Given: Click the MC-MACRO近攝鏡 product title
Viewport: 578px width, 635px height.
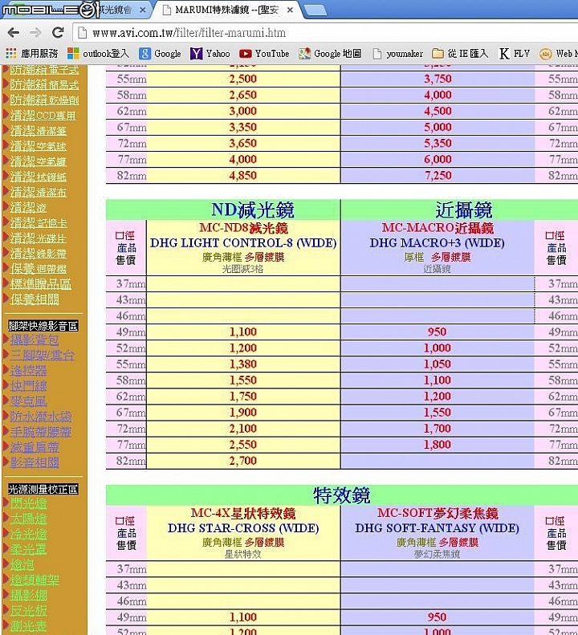Looking at the screenshot, I should tap(438, 228).
